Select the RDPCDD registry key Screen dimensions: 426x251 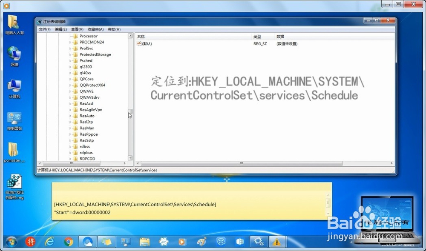click(87, 158)
